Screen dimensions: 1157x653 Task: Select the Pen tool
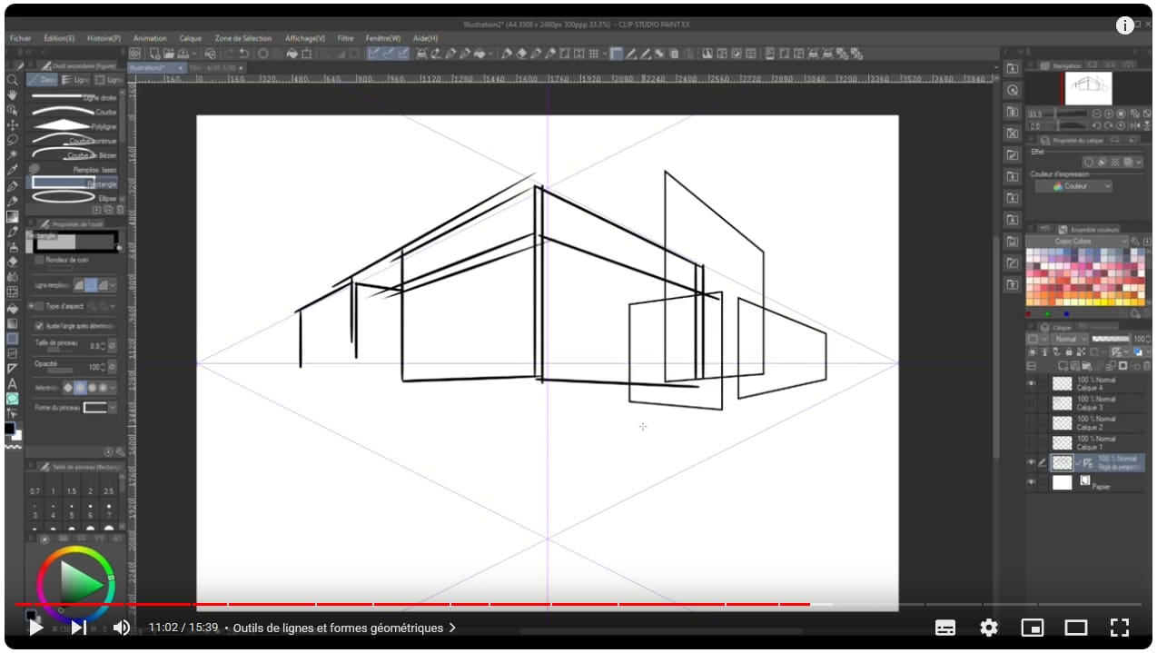click(12, 186)
